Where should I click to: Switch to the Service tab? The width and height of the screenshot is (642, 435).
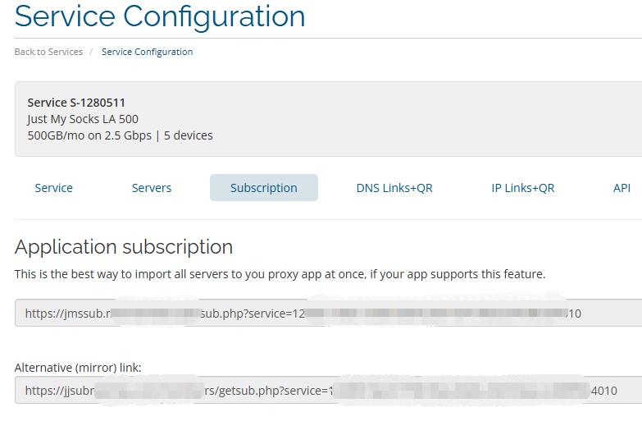click(x=54, y=188)
